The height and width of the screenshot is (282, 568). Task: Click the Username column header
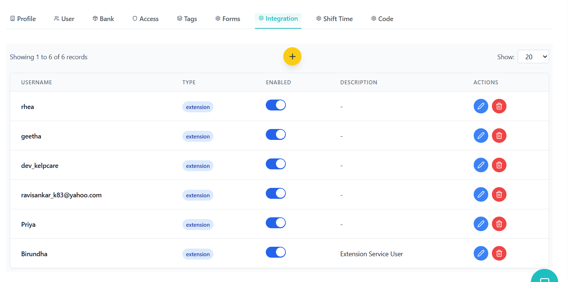[x=36, y=82]
